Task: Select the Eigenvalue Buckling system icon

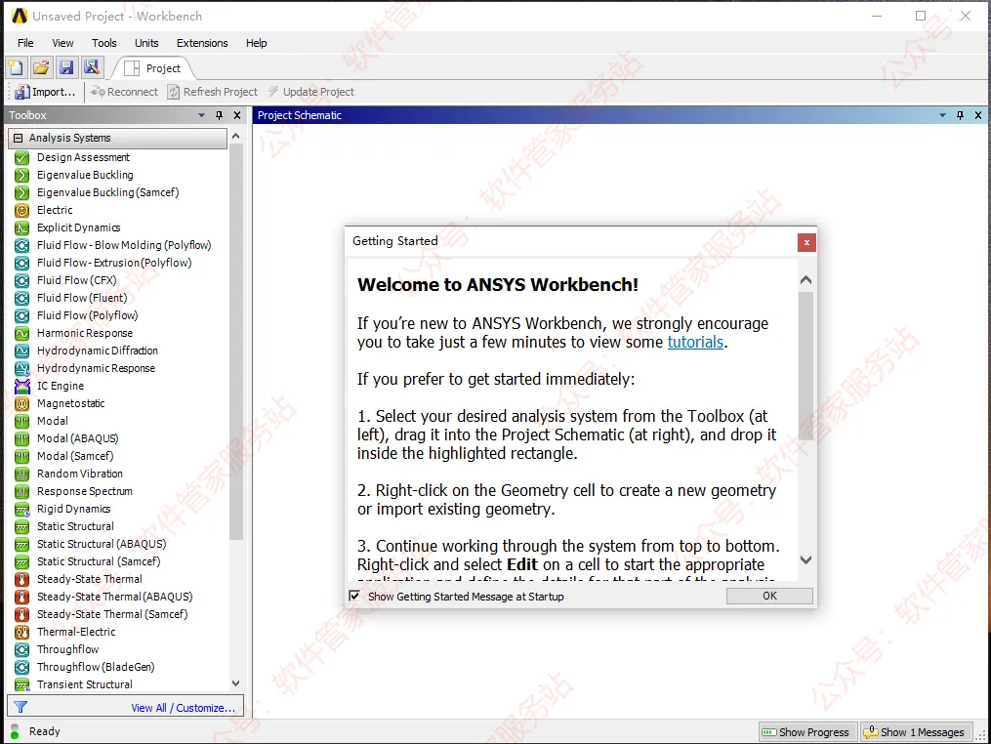Action: pos(22,175)
